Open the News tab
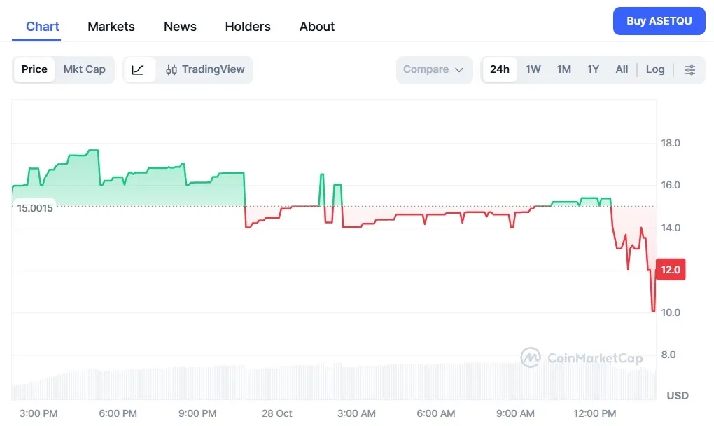 179,26
